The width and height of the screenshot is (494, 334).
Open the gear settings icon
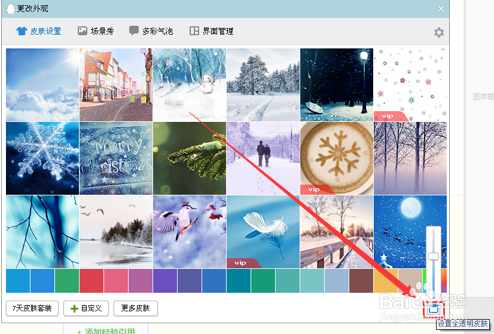pos(439,32)
